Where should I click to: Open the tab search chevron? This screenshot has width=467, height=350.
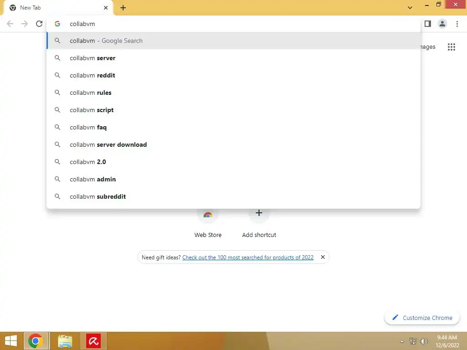[410, 8]
